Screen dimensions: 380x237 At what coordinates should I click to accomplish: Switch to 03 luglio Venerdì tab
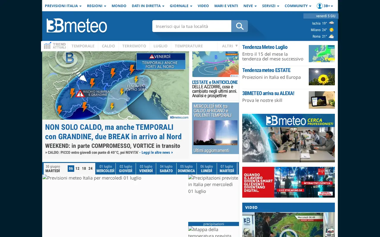[146, 169]
